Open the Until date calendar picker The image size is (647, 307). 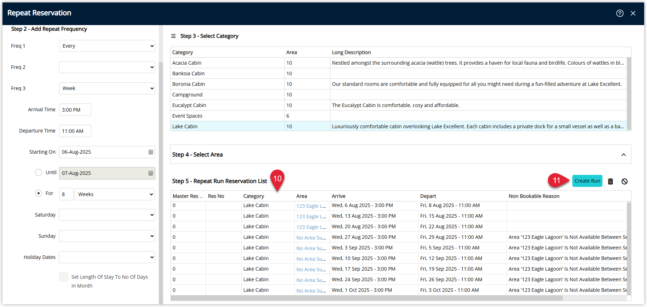click(x=151, y=173)
